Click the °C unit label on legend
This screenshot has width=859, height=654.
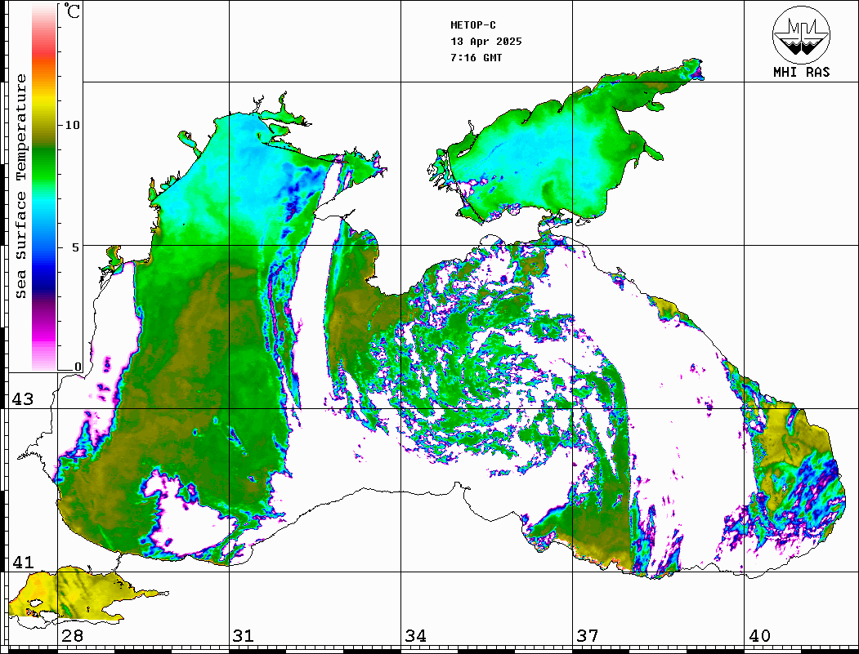[72, 11]
